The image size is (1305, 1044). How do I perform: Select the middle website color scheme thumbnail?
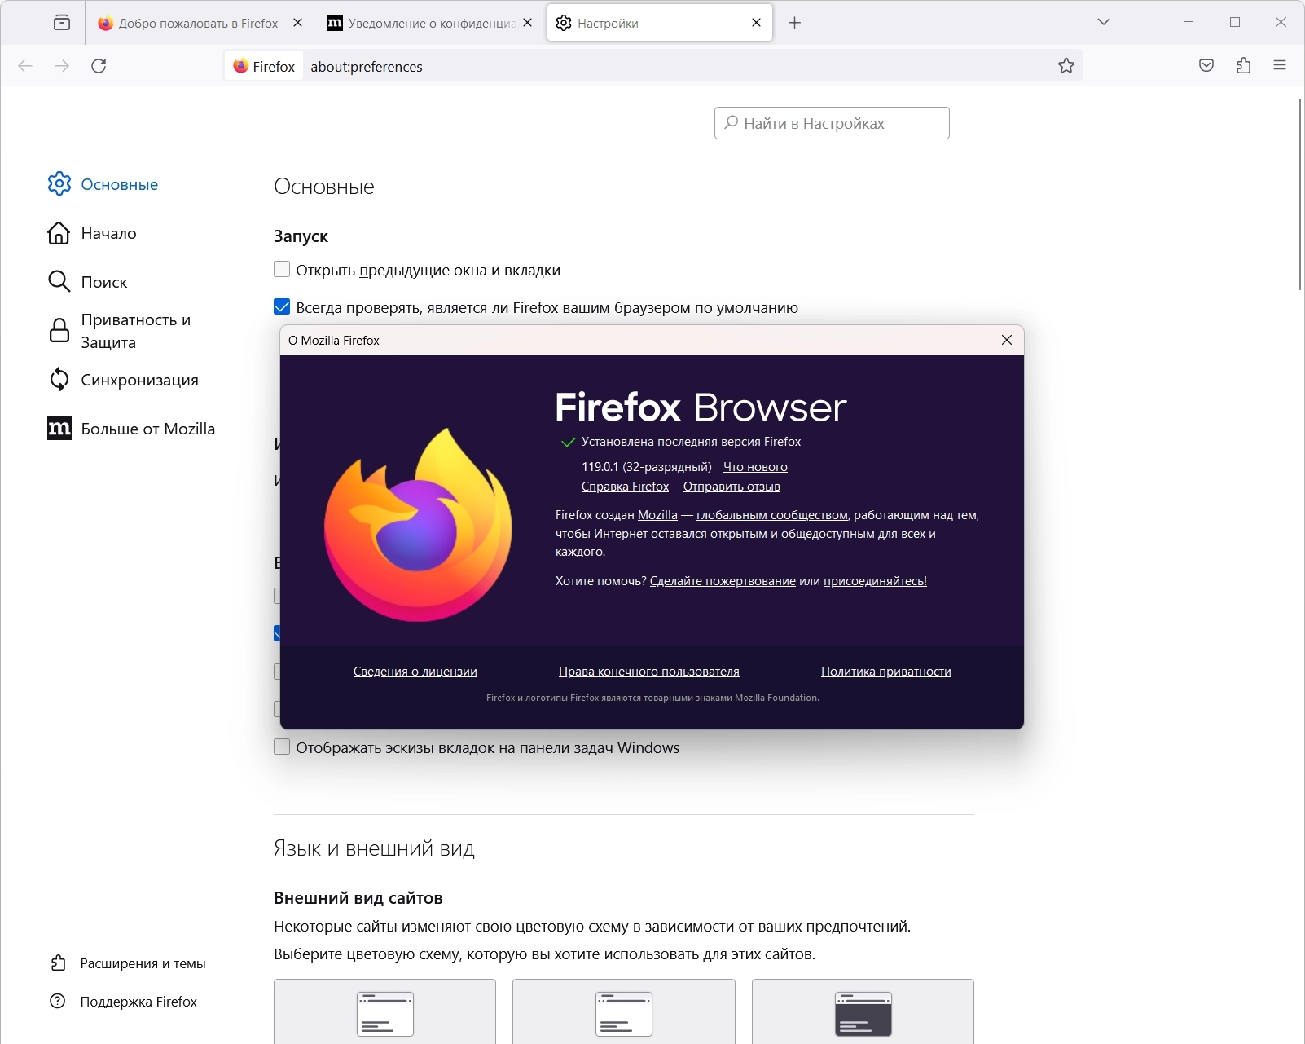click(x=624, y=1011)
